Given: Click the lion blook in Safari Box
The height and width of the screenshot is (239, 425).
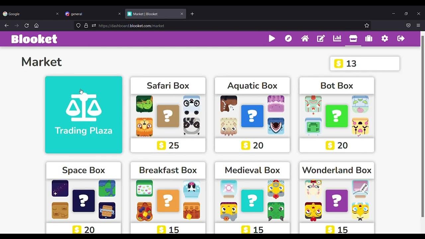Looking at the screenshot, I should [x=144, y=127].
